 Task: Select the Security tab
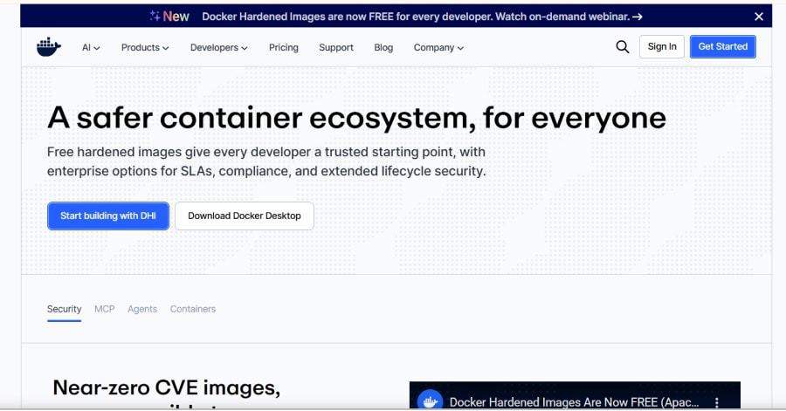point(64,309)
